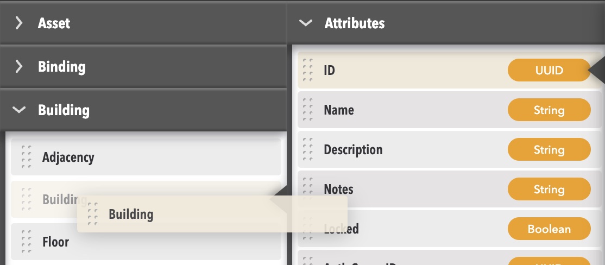Click drag handle of Name attribute
This screenshot has width=605, height=265.
(x=308, y=110)
